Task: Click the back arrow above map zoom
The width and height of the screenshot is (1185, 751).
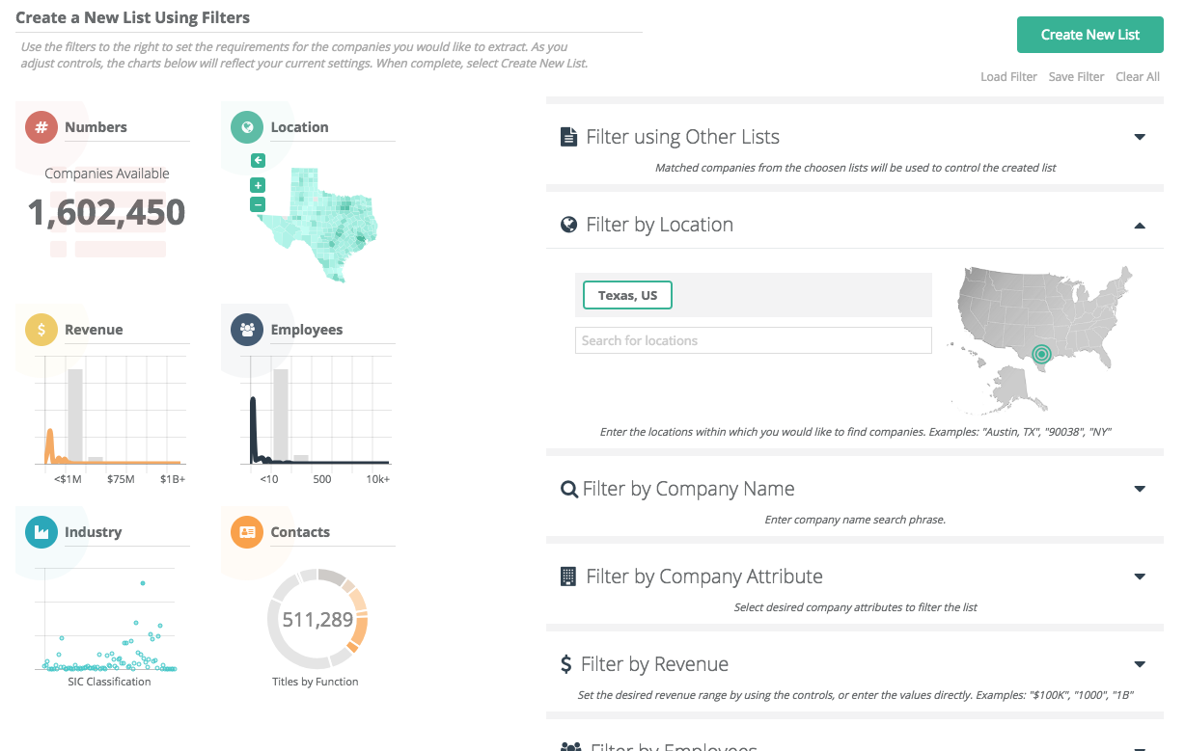Action: pyautogui.click(x=258, y=161)
